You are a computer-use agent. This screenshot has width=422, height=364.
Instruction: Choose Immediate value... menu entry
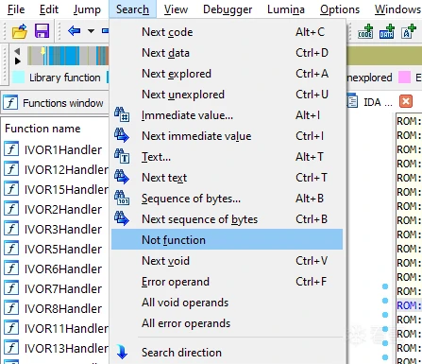(x=227, y=115)
